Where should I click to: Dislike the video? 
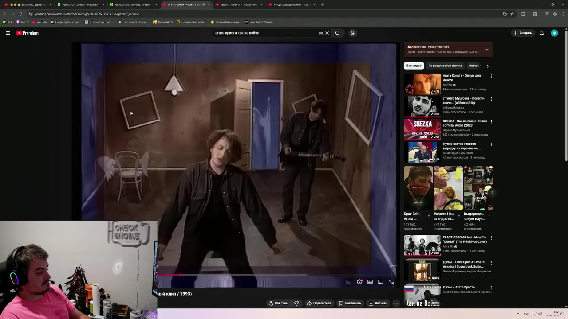(296, 303)
